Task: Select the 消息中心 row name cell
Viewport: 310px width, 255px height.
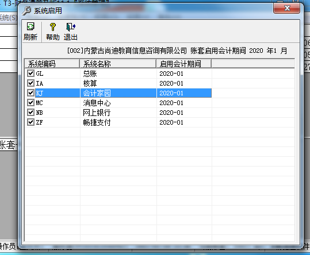Action: [x=118, y=103]
